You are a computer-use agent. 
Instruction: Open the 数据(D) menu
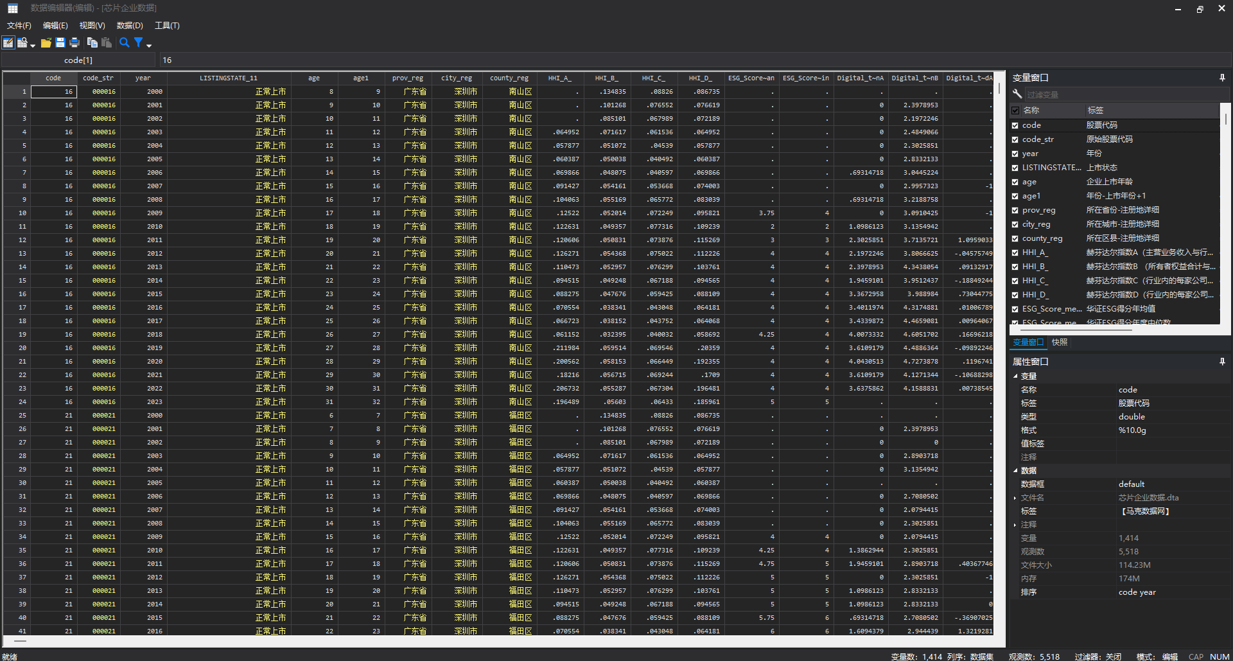(x=130, y=26)
